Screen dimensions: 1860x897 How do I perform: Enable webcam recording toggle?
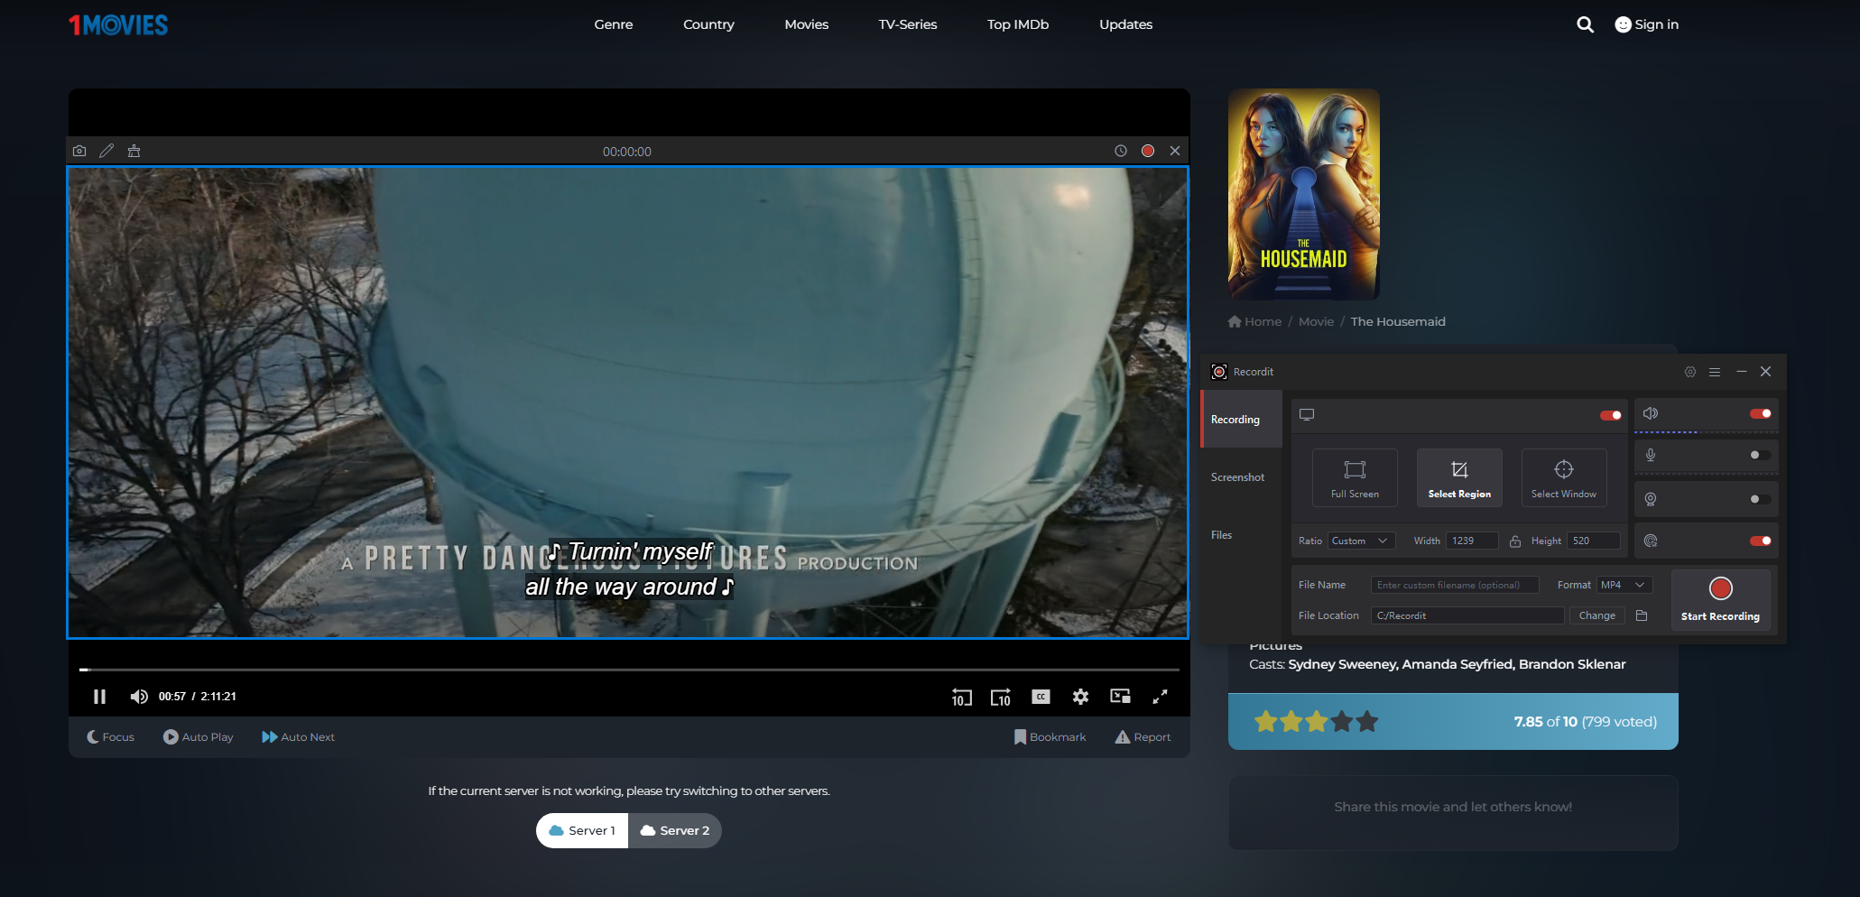tap(1759, 499)
